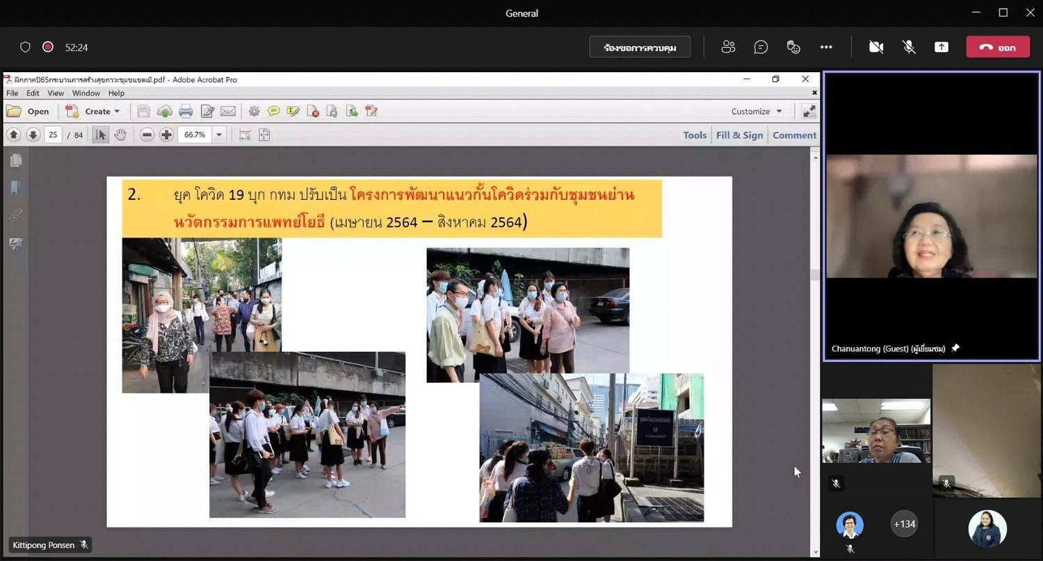Click the Save floppy disk icon
1043x561 pixels.
point(143,111)
